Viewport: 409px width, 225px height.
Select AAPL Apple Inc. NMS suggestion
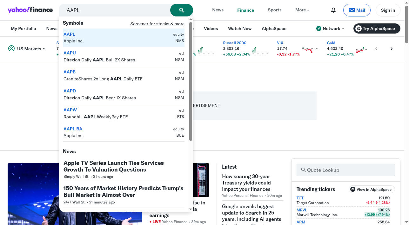coord(124,38)
